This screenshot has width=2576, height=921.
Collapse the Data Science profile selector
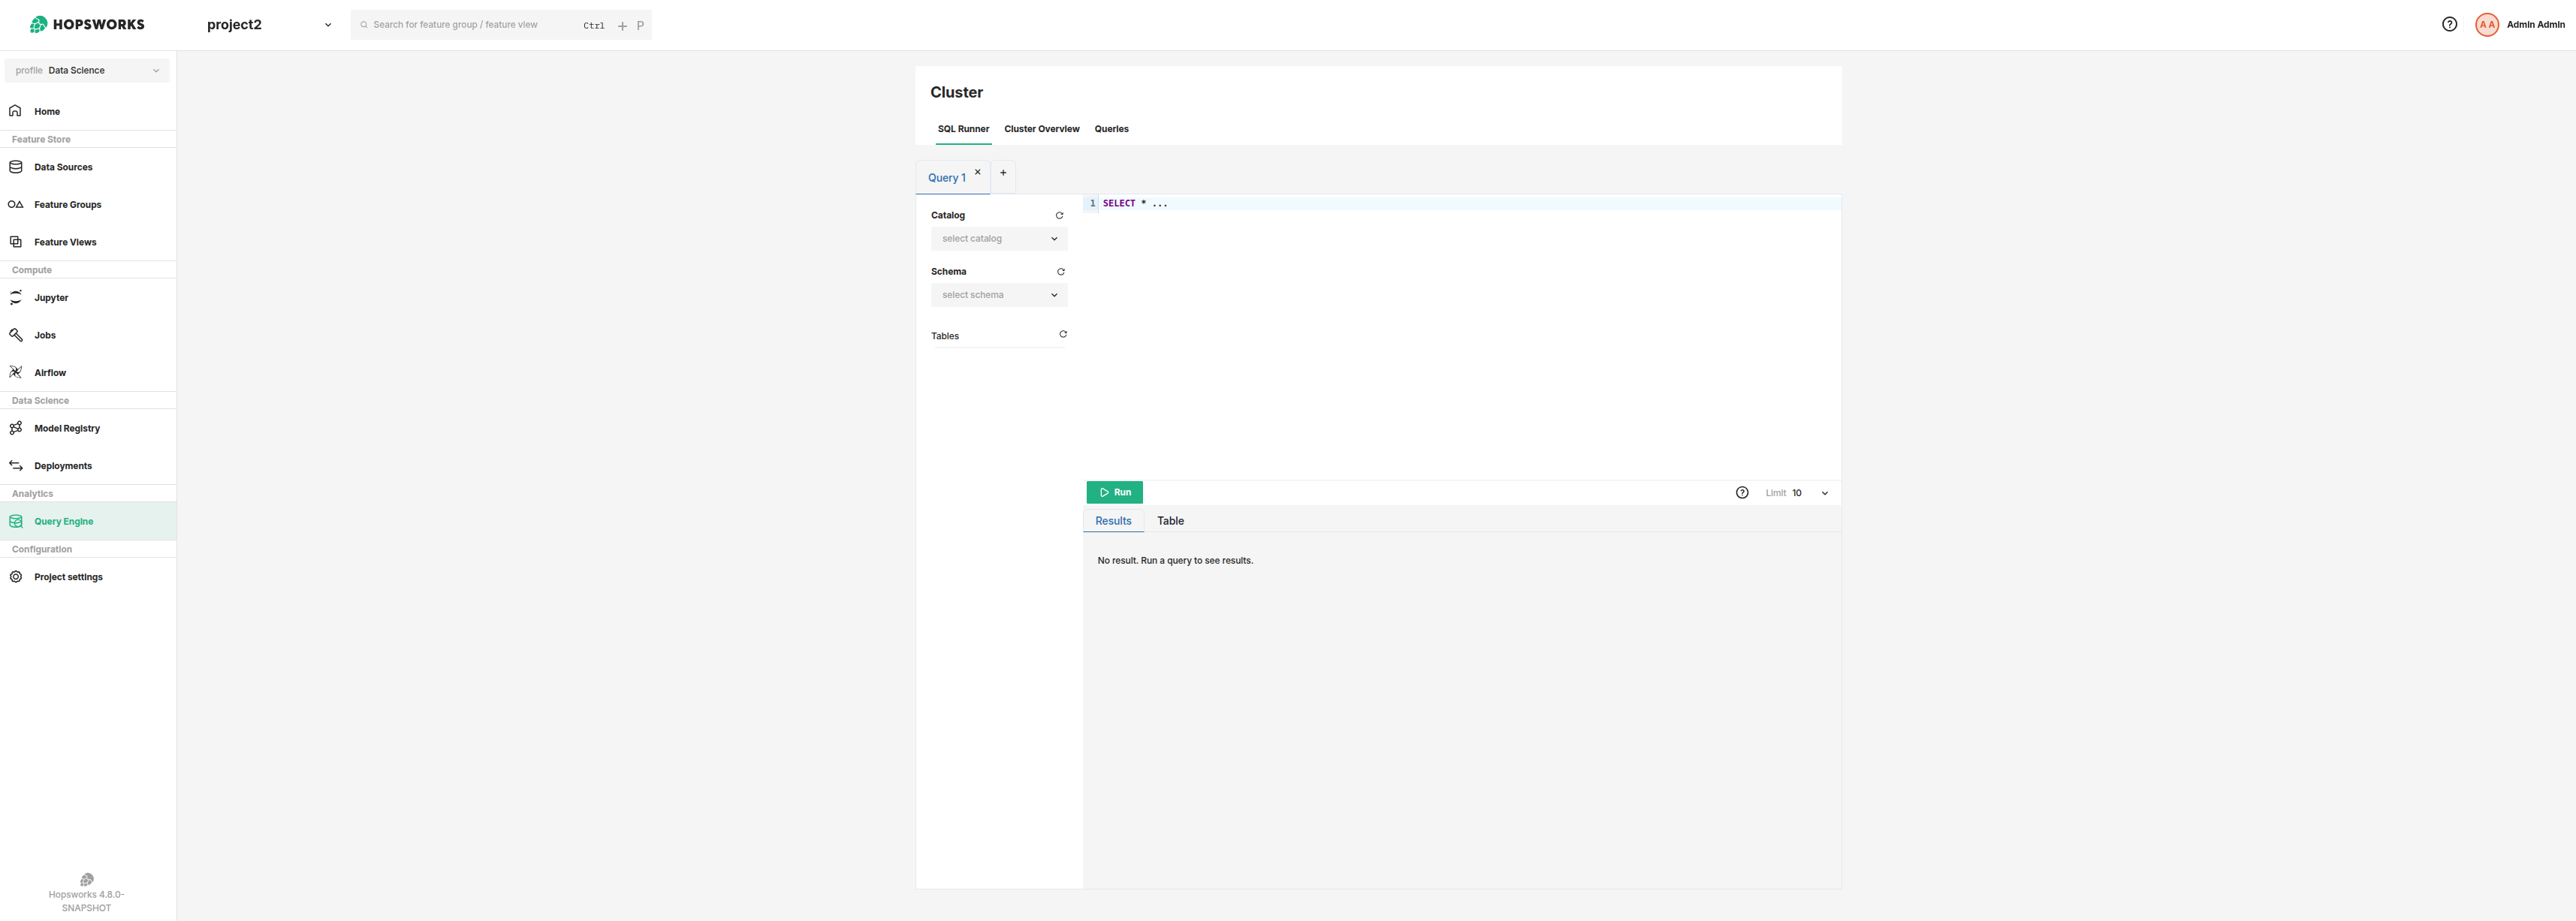[x=156, y=70]
